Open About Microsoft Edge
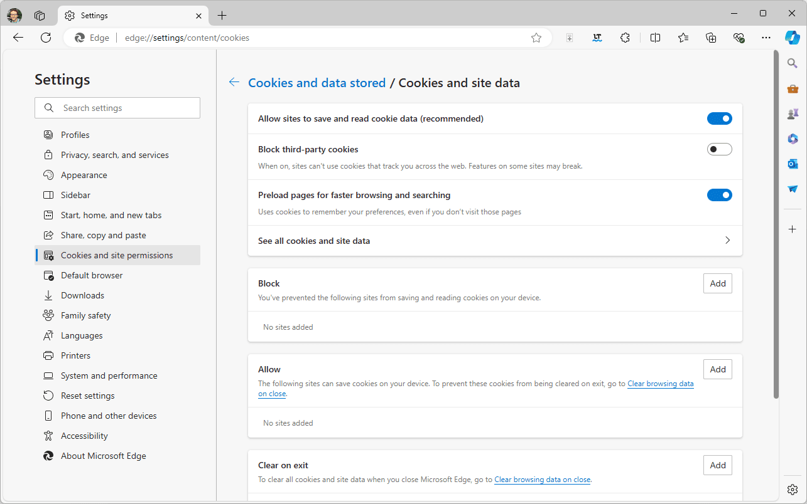Viewport: 807px width, 504px height. point(117,456)
